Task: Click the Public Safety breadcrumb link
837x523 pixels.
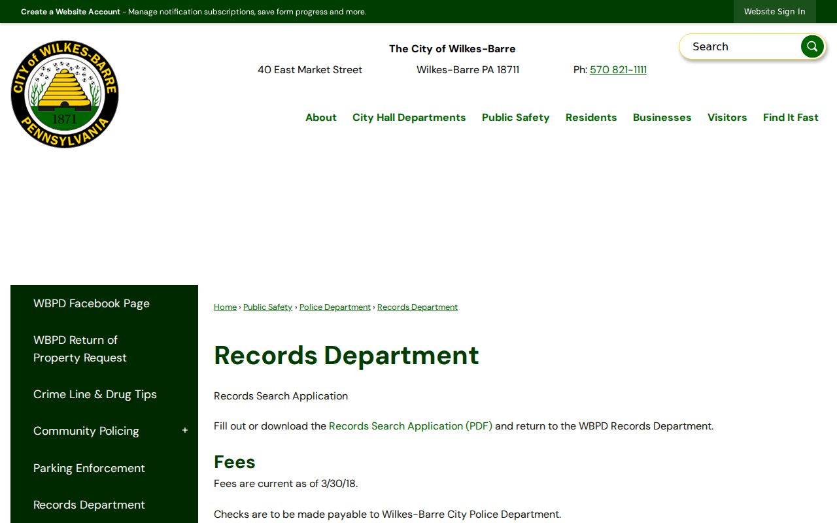Action: pos(267,307)
